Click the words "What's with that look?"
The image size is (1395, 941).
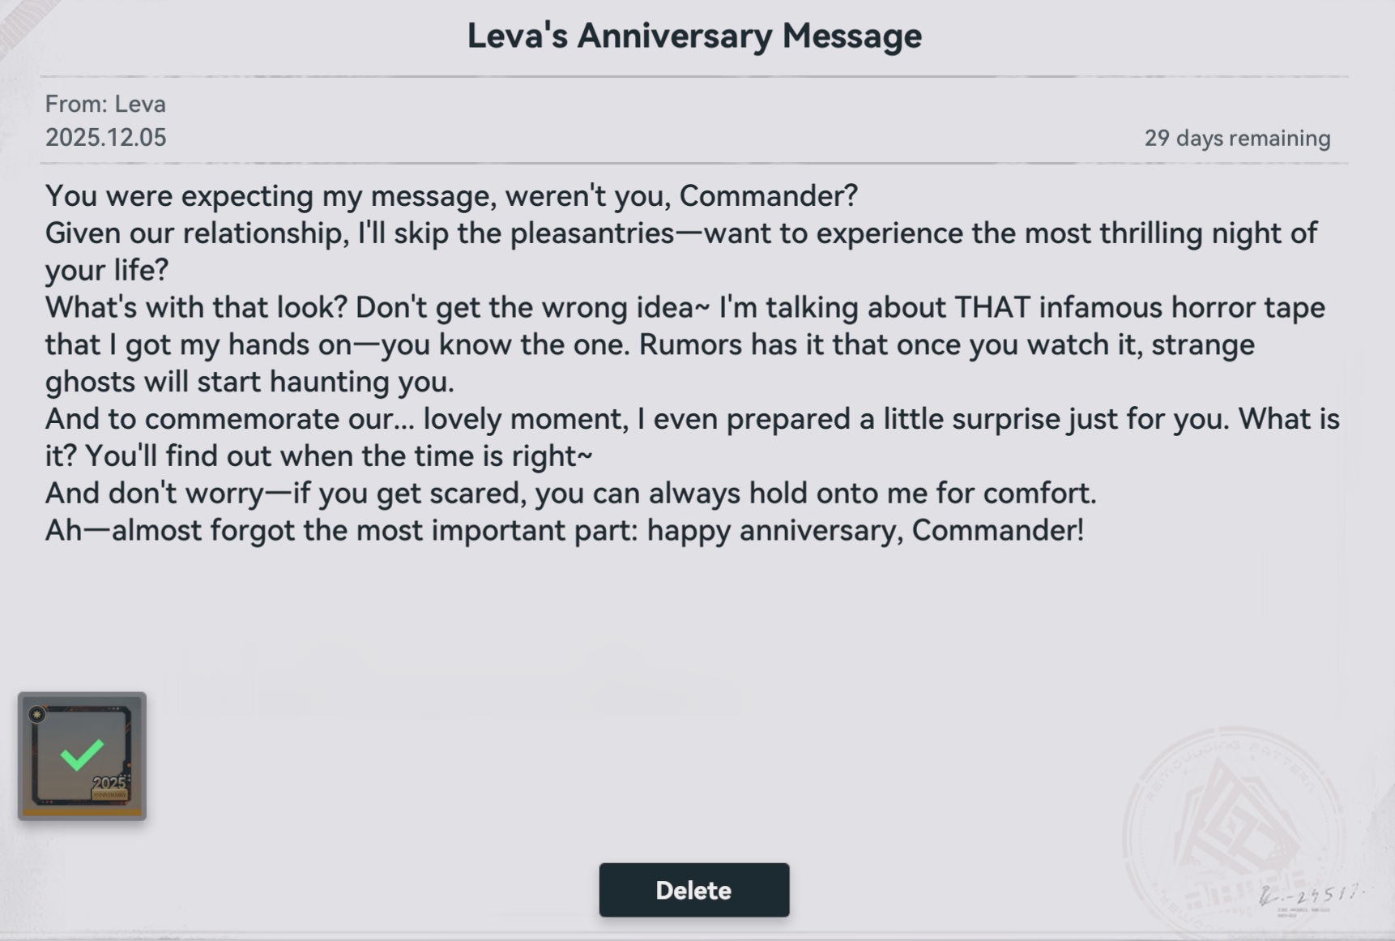click(195, 308)
